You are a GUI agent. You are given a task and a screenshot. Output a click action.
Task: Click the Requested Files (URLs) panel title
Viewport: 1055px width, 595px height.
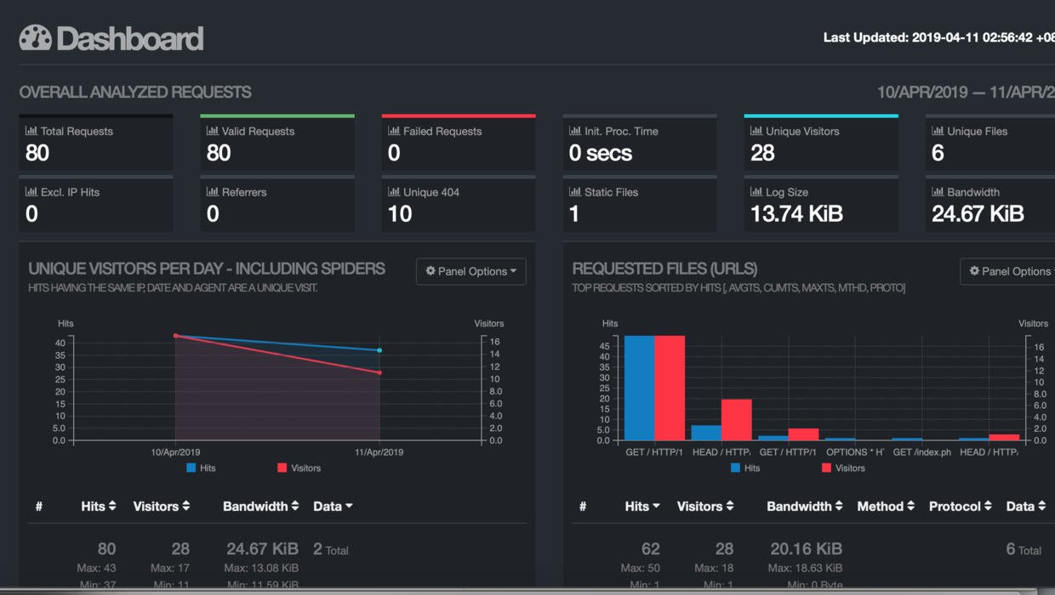click(664, 269)
